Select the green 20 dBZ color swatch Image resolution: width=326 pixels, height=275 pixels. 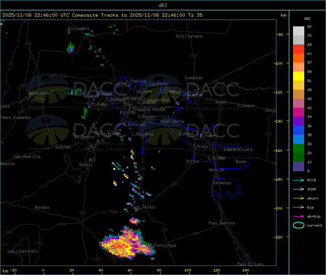pyautogui.click(x=298, y=148)
